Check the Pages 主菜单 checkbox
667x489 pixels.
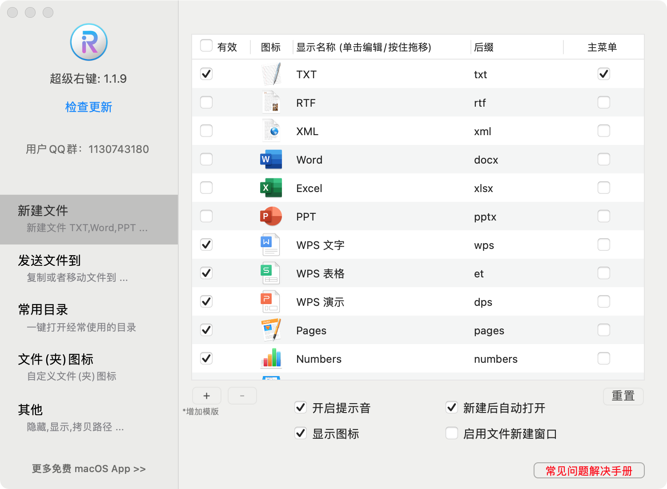point(604,330)
